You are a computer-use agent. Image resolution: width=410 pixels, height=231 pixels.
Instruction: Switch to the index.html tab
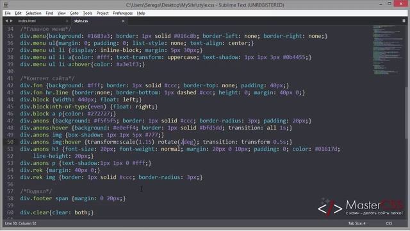[x=27, y=21]
